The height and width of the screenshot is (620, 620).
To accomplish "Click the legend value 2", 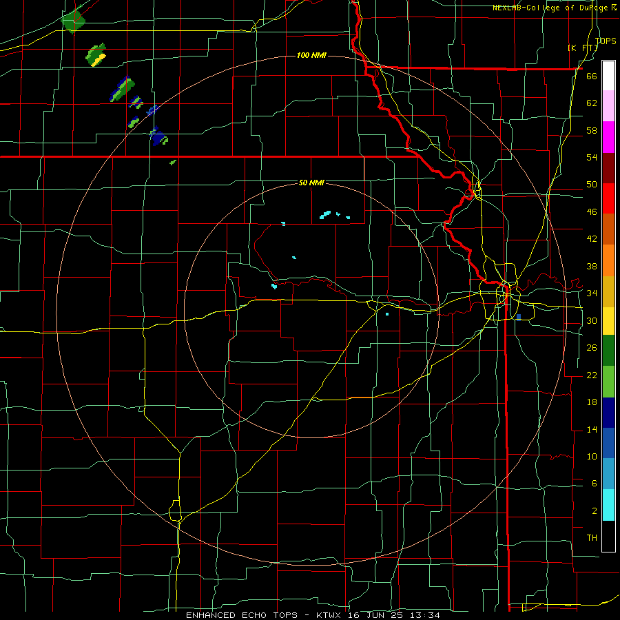I will coord(594,511).
